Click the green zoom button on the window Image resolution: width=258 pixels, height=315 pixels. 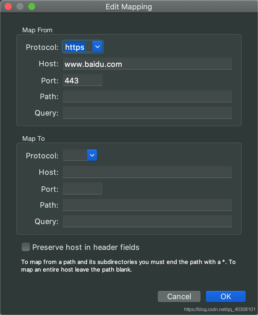click(x=31, y=6)
